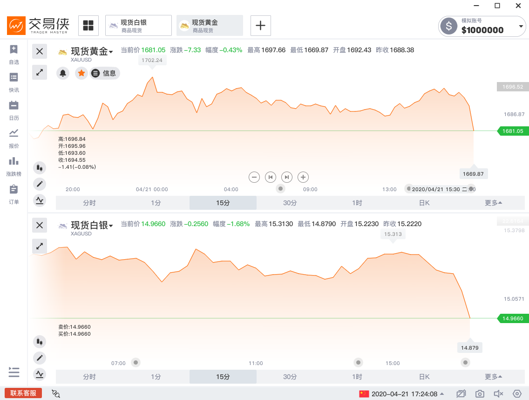Toggle gold favorite star

[81, 73]
